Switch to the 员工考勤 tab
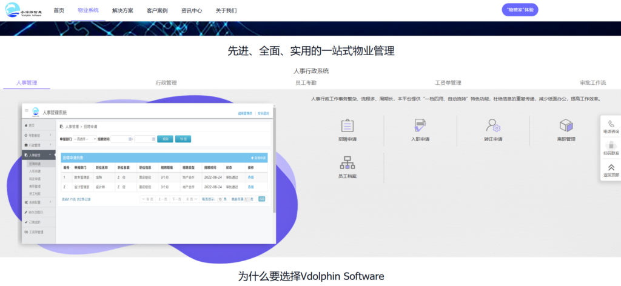The width and height of the screenshot is (621, 286). click(x=306, y=82)
